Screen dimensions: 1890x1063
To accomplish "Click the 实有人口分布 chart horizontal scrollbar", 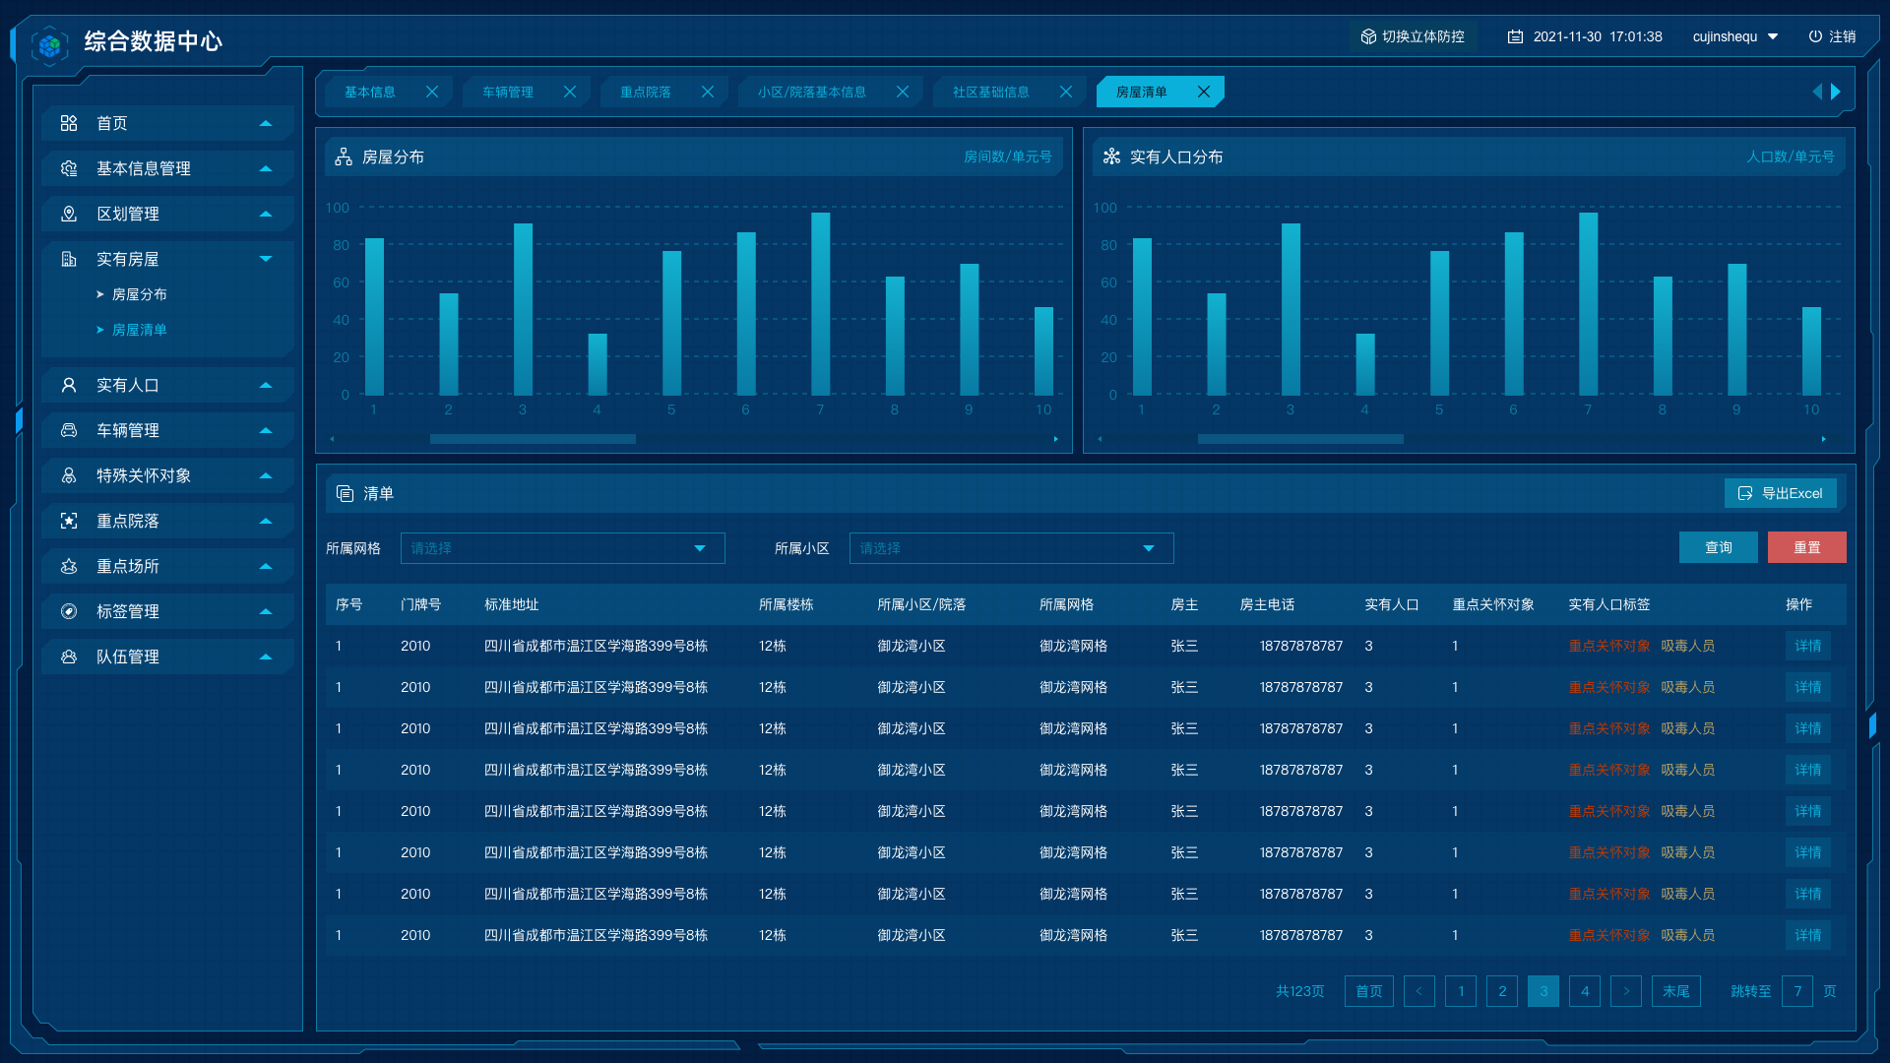I will [1300, 439].
